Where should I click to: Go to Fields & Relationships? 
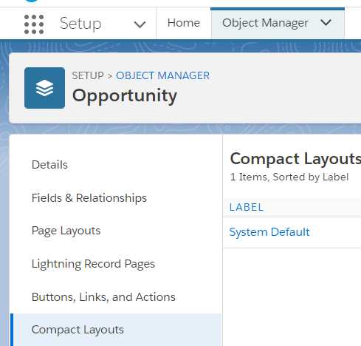[89, 198]
